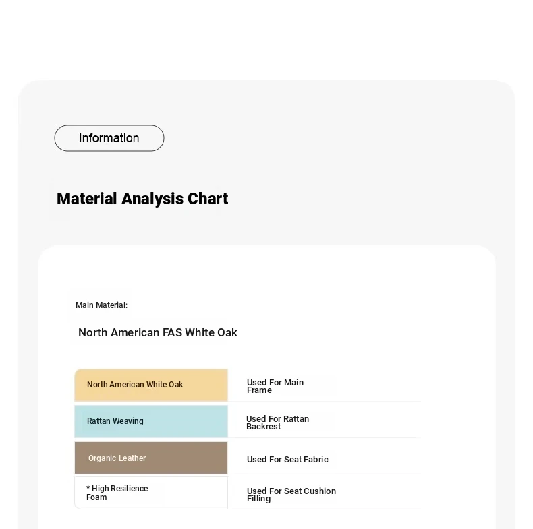Click the Information pill button
533x529 pixels.
tap(109, 138)
